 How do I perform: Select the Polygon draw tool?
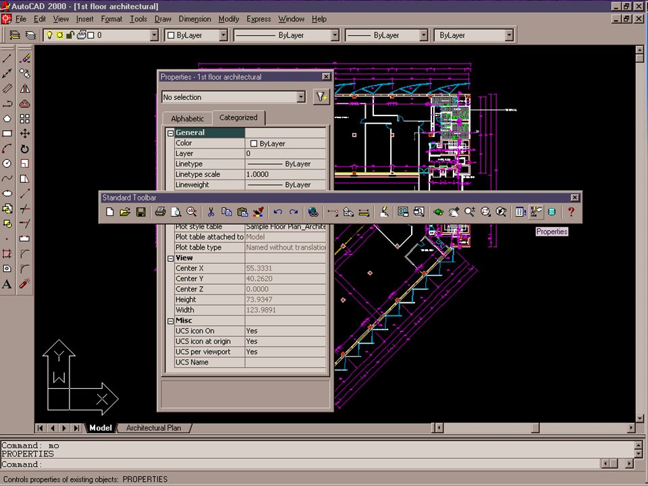[7, 119]
